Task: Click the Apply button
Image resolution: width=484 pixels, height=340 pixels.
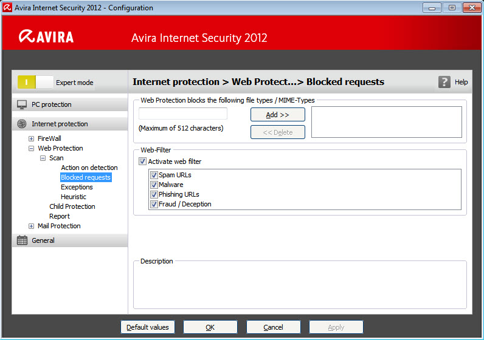Action: [x=336, y=327]
